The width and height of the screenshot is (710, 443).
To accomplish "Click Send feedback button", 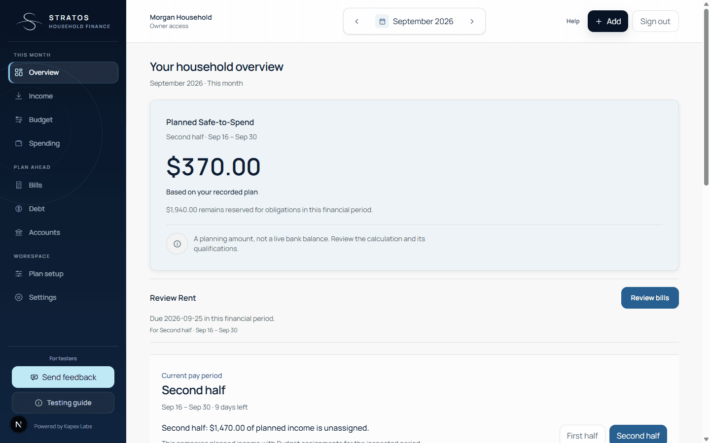I will [x=63, y=377].
